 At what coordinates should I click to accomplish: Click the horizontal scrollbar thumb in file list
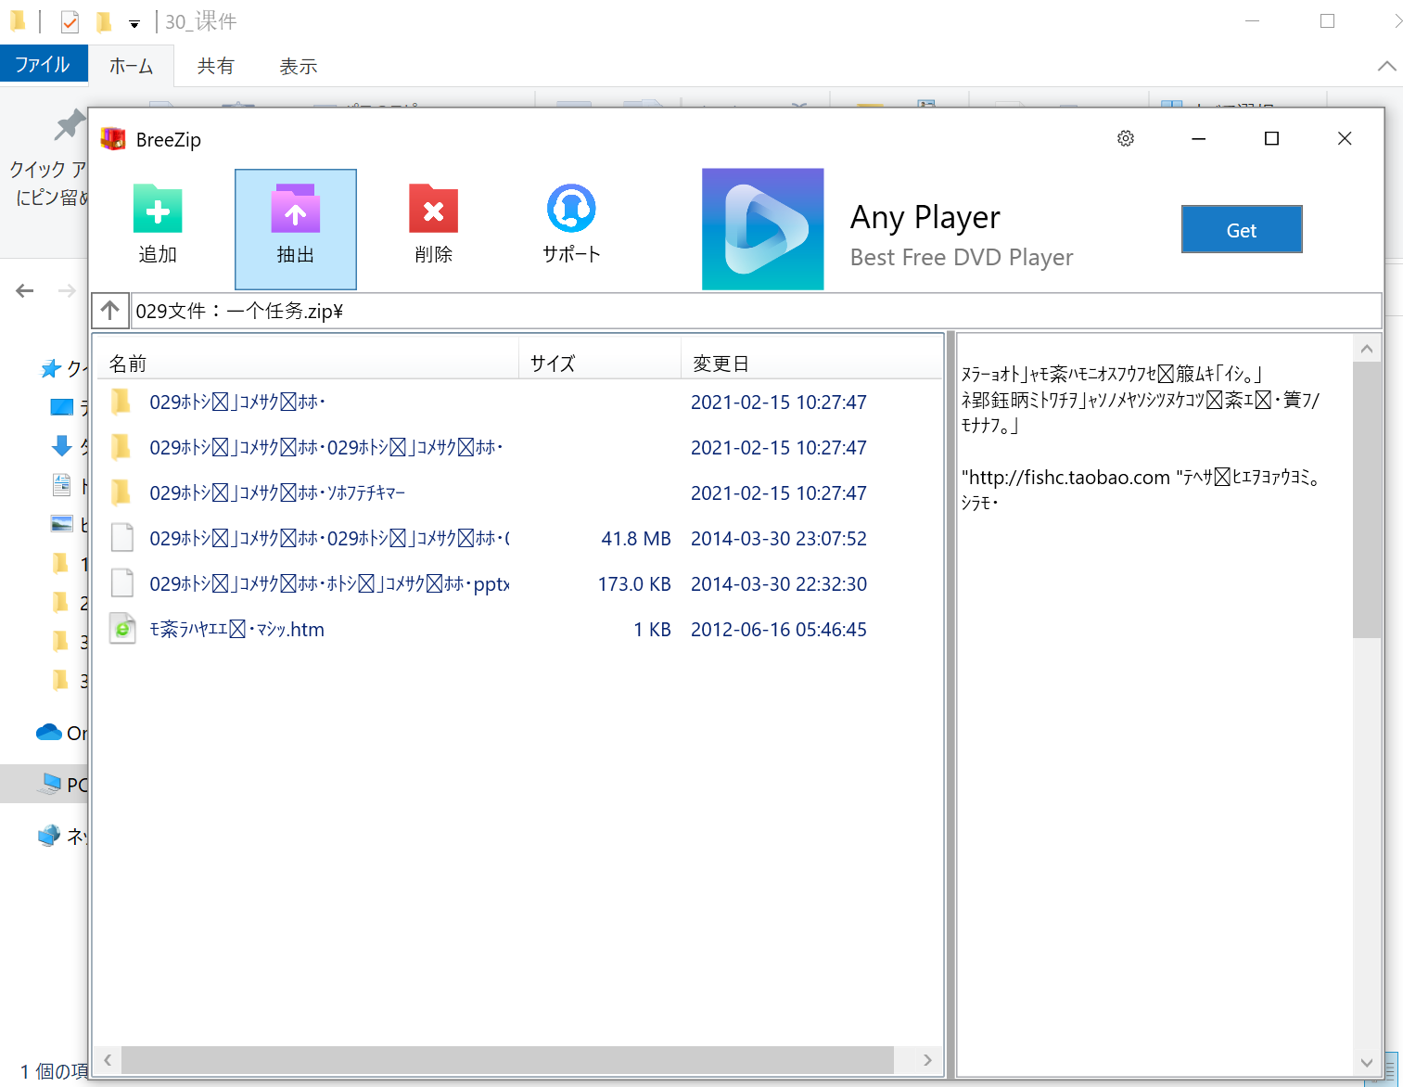[x=507, y=1060]
